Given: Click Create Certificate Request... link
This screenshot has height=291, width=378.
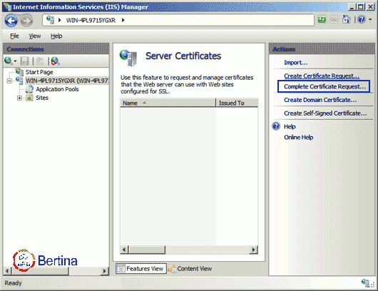Looking at the screenshot, I should pos(322,76).
